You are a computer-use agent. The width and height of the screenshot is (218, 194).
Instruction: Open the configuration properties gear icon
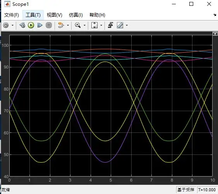(6, 25)
